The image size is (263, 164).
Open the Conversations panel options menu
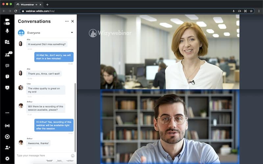67,21
